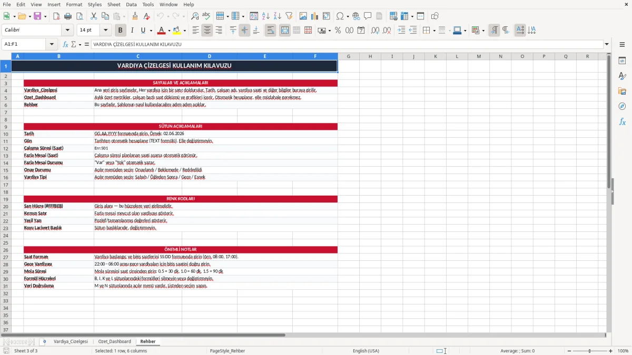Insert Chart via toolbar icon
The width and height of the screenshot is (632, 355).
tap(315, 16)
